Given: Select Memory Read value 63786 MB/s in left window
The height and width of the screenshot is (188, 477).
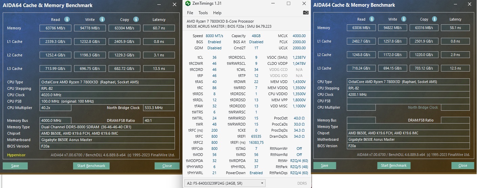Looking at the screenshot, I should (x=55, y=28).
